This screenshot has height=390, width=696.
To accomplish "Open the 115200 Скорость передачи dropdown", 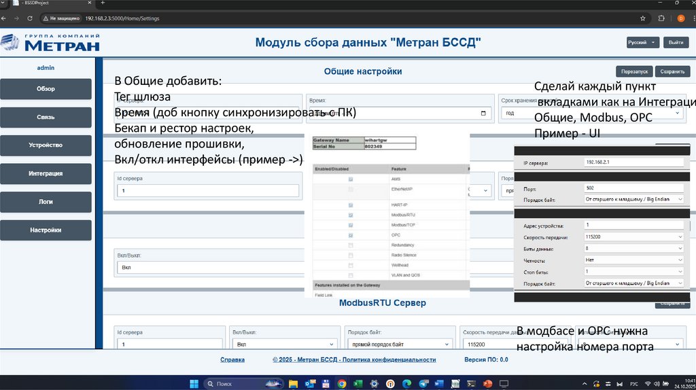I will pyautogui.click(x=633, y=237).
